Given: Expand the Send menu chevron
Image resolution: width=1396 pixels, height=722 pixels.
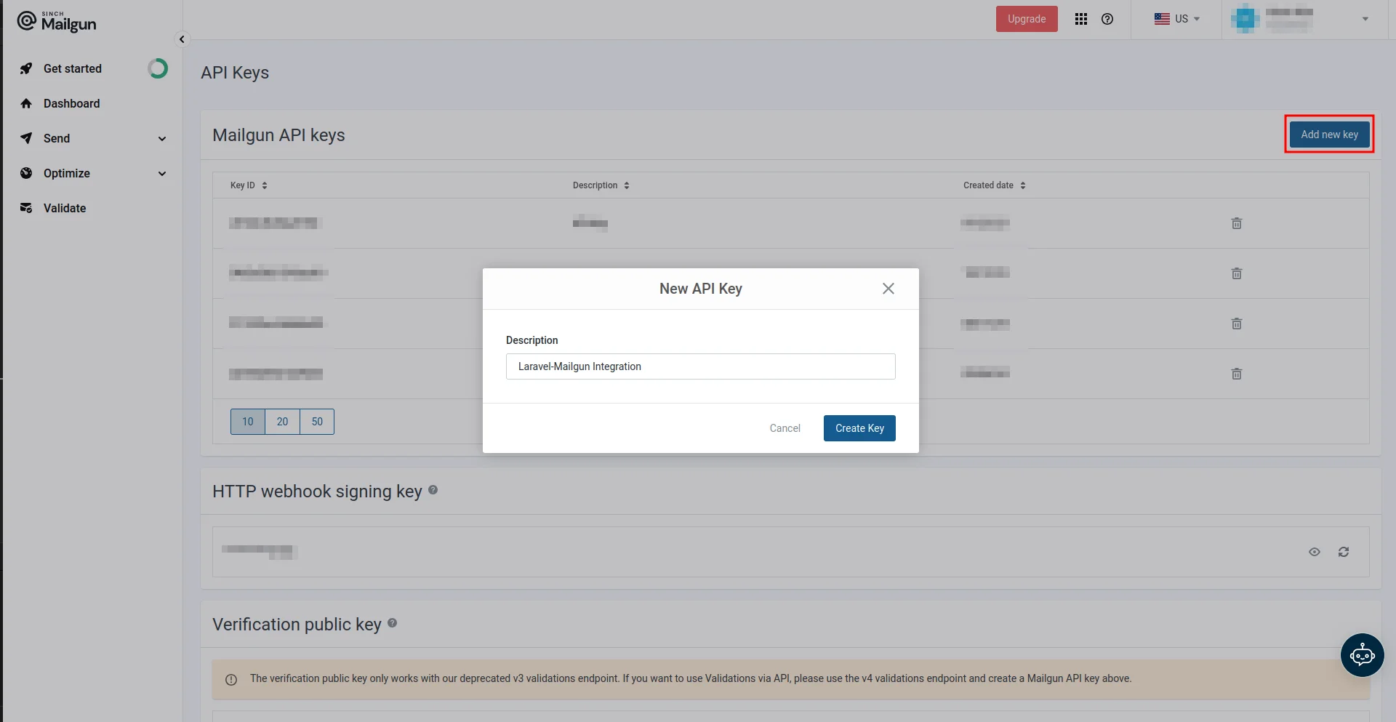Looking at the screenshot, I should 162,139.
